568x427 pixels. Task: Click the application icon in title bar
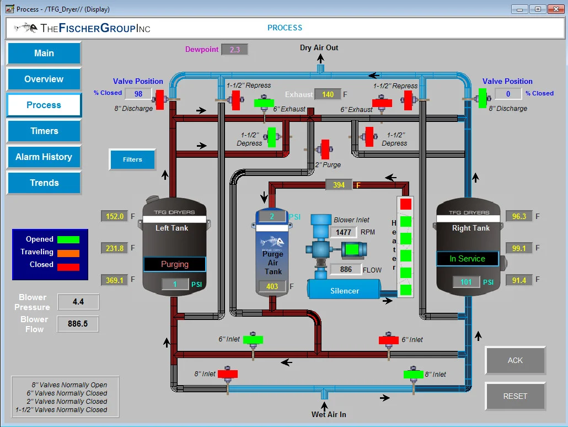tap(10, 9)
